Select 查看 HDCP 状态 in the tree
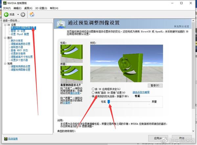The height and width of the screenshot is (145, 197). click(x=19, y=50)
